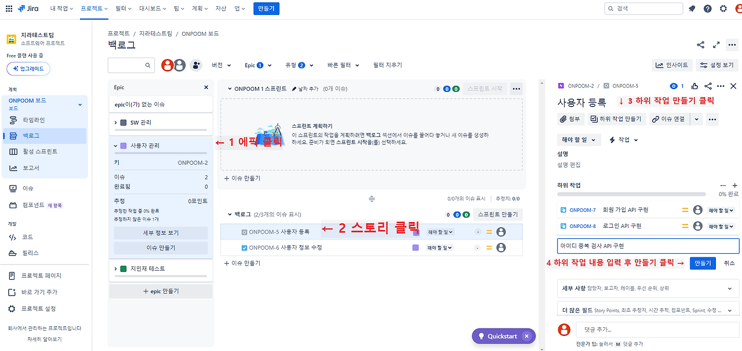Image resolution: width=742 pixels, height=351 pixels.
Task: Click the blue 만들기 subtask button
Action: coord(702,263)
